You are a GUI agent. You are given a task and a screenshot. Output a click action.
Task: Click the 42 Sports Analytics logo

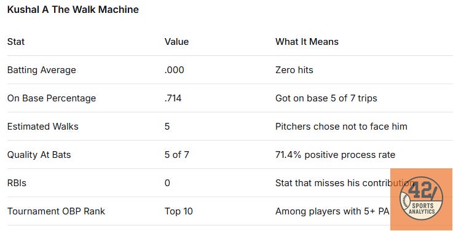point(421,198)
